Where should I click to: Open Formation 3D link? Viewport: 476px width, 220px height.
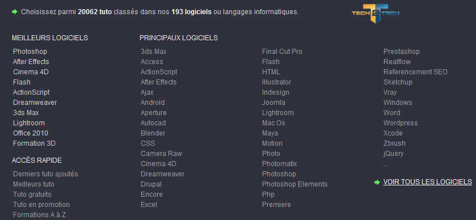coord(34,143)
